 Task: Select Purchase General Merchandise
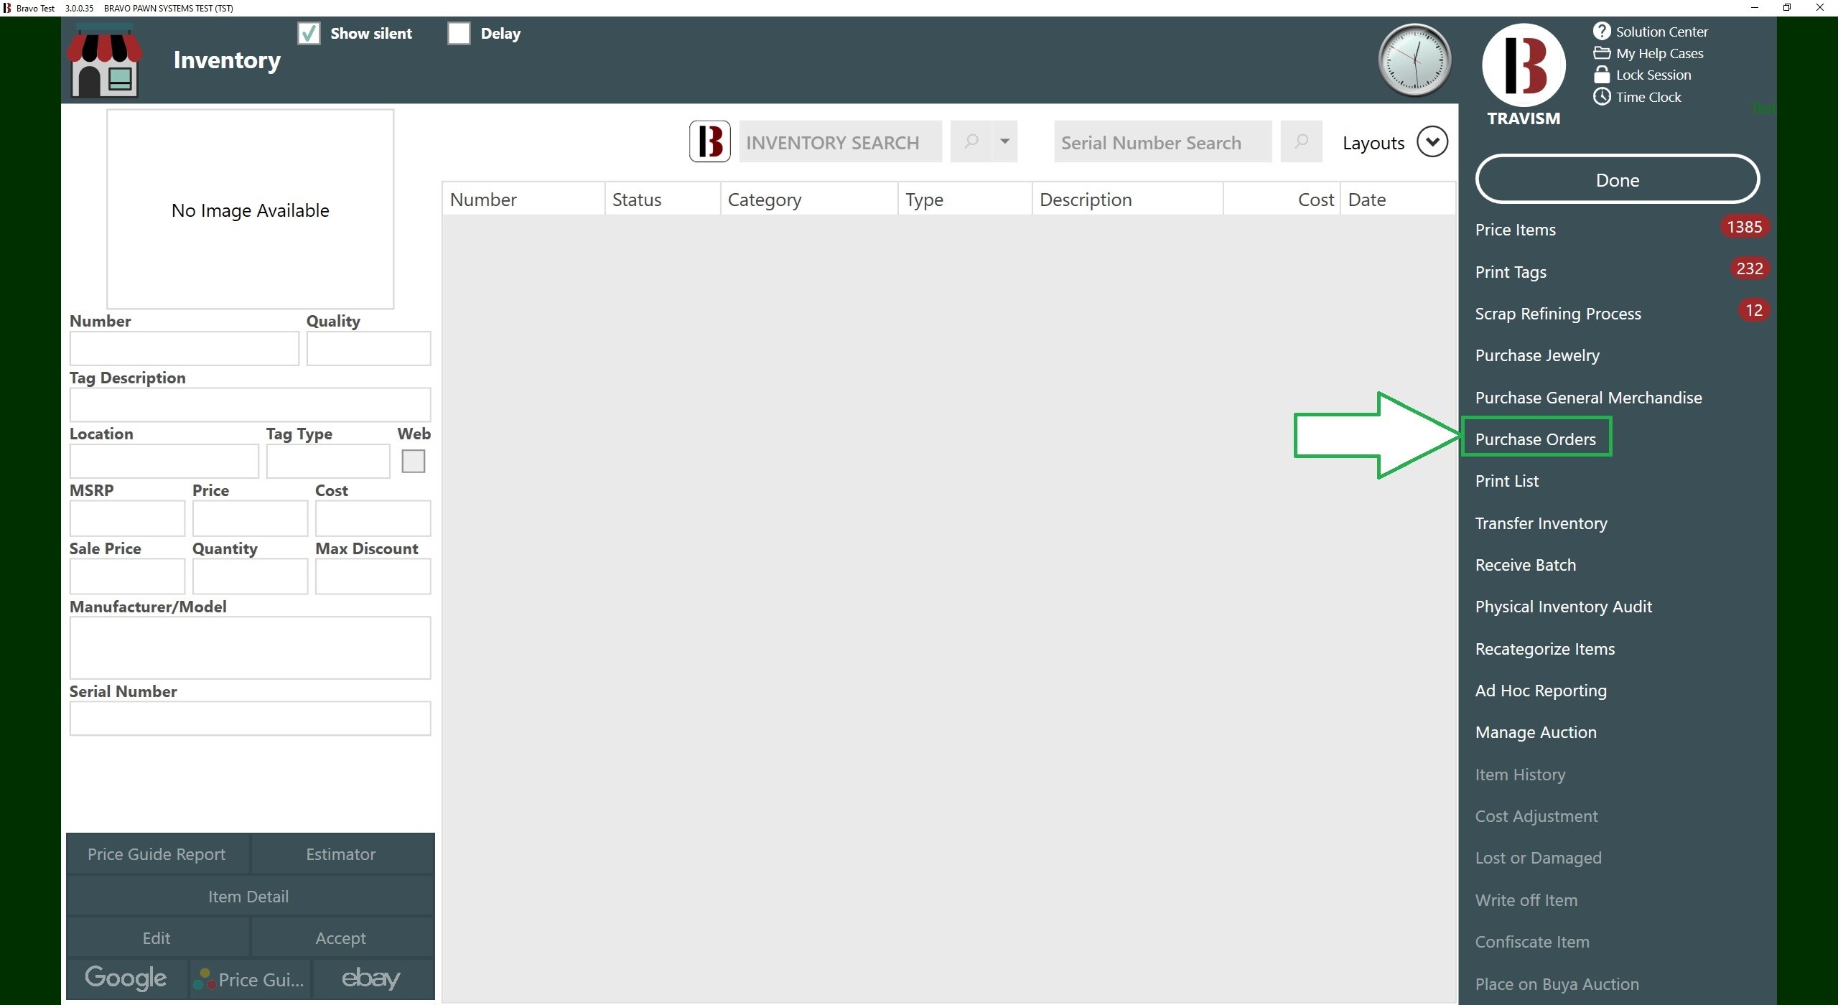pos(1588,398)
